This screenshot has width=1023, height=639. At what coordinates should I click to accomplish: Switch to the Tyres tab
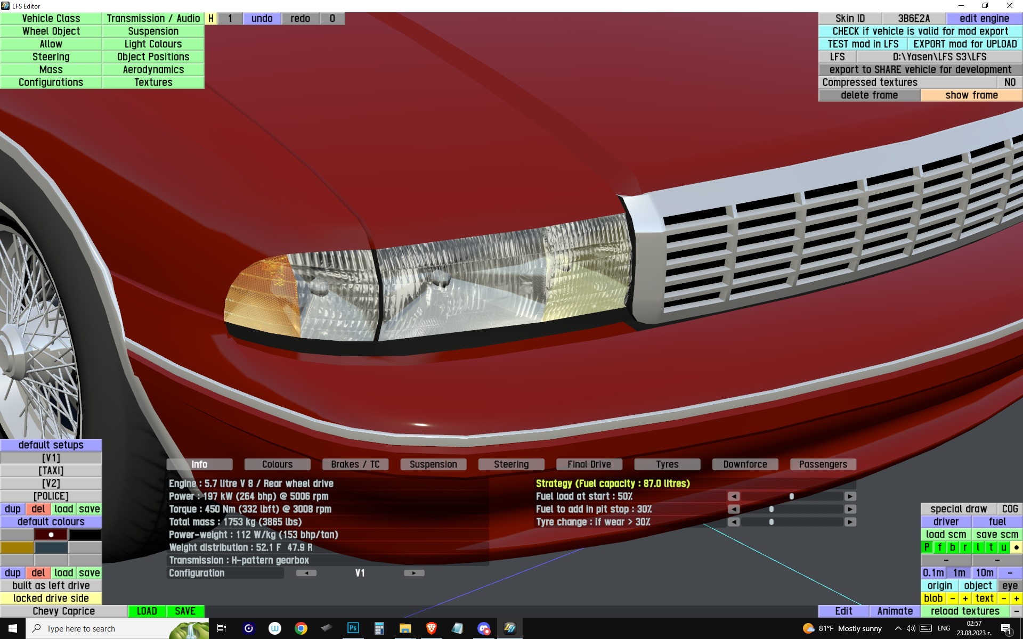click(667, 464)
